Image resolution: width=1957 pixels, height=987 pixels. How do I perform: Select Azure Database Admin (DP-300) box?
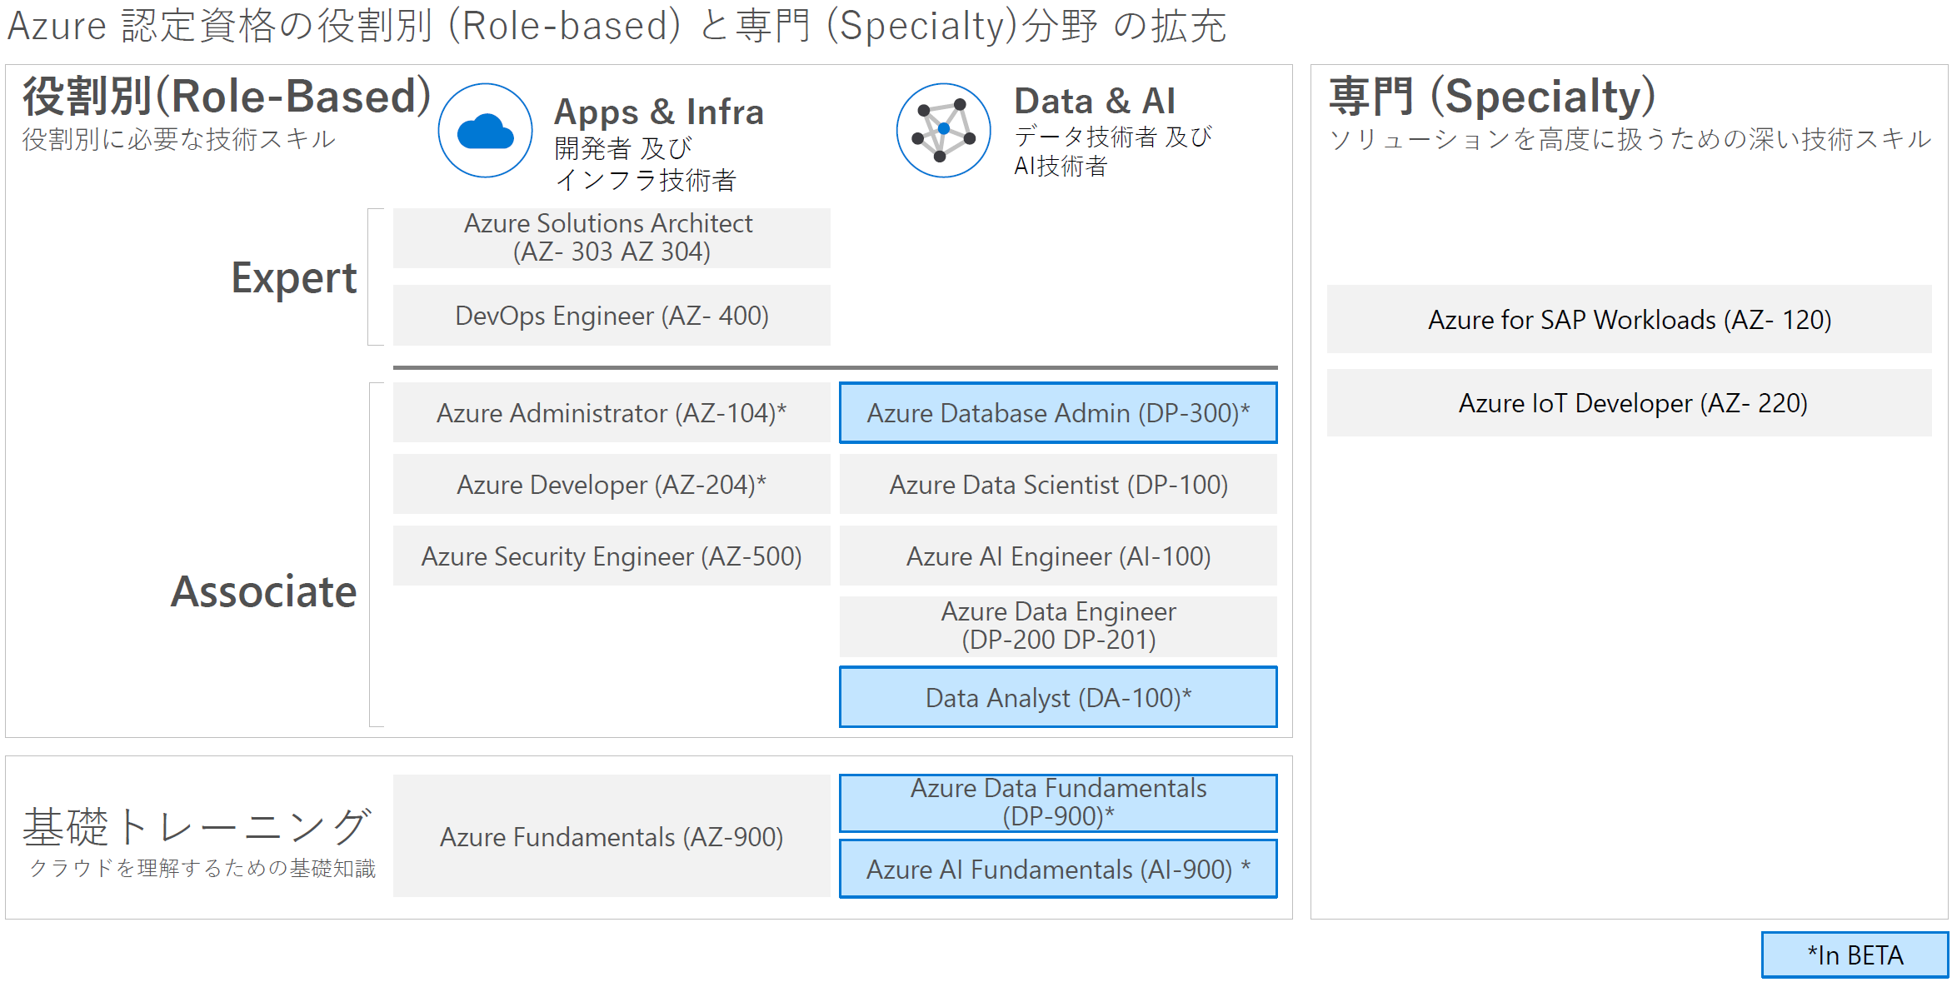1057,413
